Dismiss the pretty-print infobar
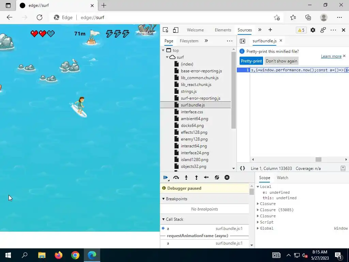Viewport: 349px width, 262px height. pyautogui.click(x=344, y=56)
